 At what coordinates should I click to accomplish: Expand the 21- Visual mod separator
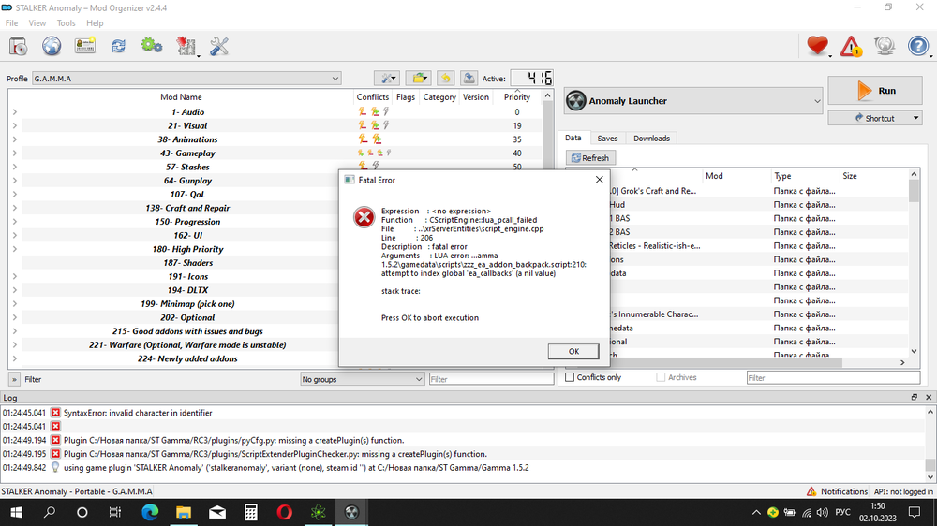click(x=14, y=125)
